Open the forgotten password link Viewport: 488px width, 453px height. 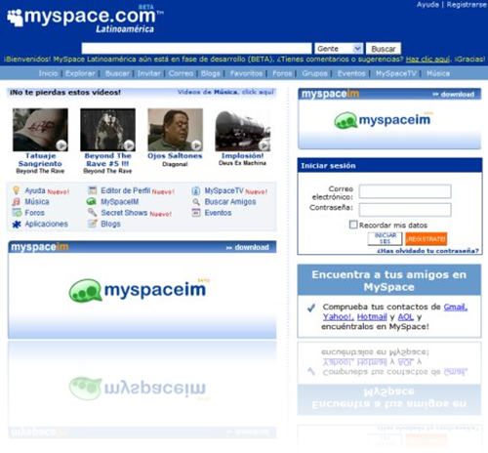coord(427,251)
